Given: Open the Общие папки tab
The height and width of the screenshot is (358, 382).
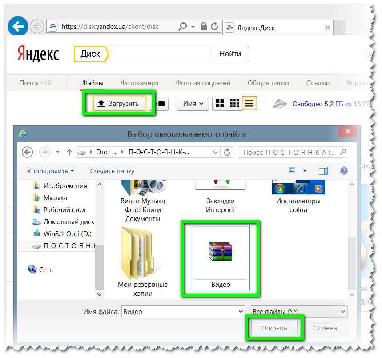Looking at the screenshot, I should coord(268,83).
